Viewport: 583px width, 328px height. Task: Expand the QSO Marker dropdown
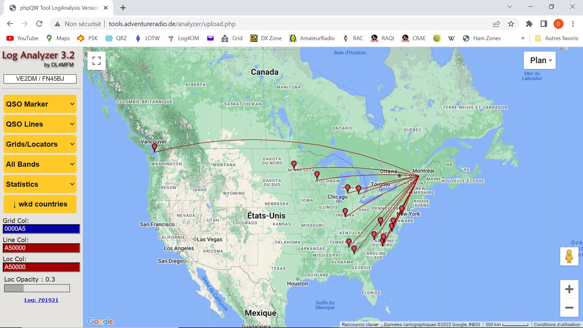click(40, 104)
